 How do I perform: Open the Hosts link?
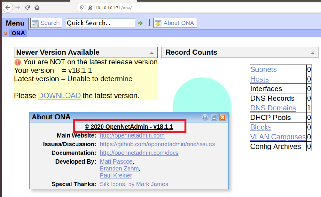259,79
